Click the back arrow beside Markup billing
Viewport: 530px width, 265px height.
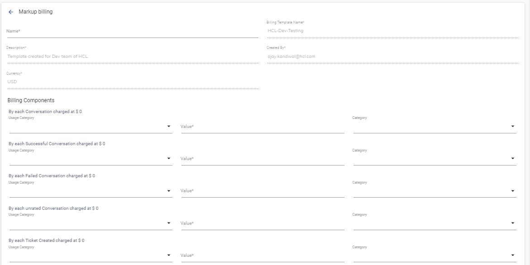(11, 12)
